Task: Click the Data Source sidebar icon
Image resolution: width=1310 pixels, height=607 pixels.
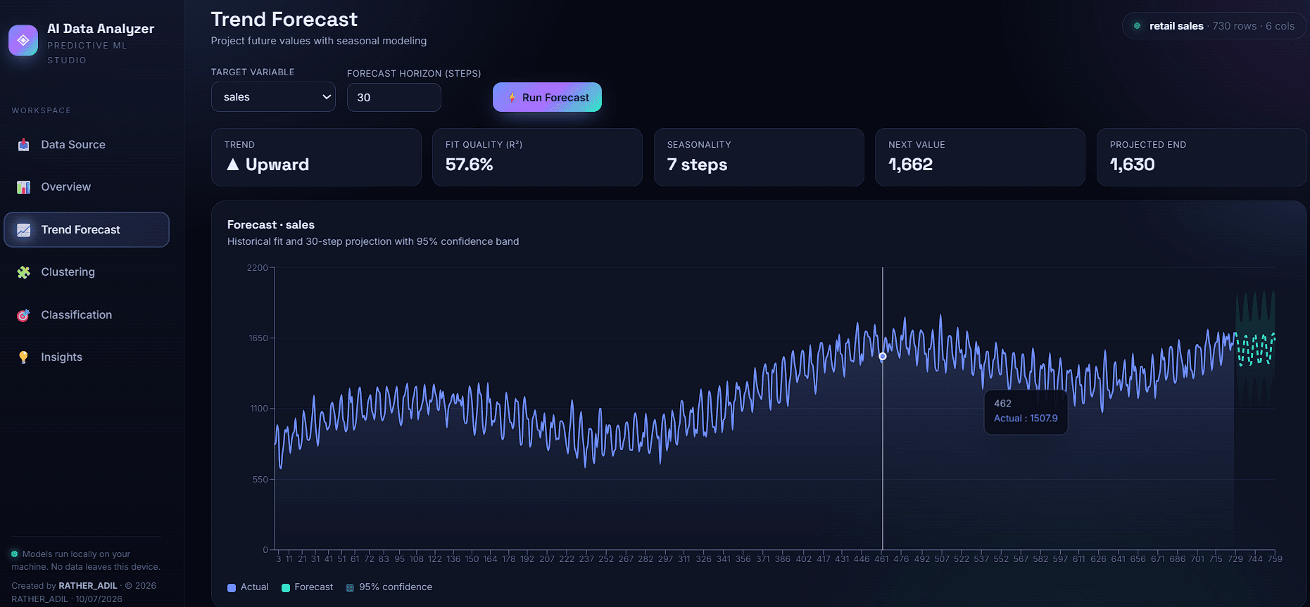Action: pos(23,145)
